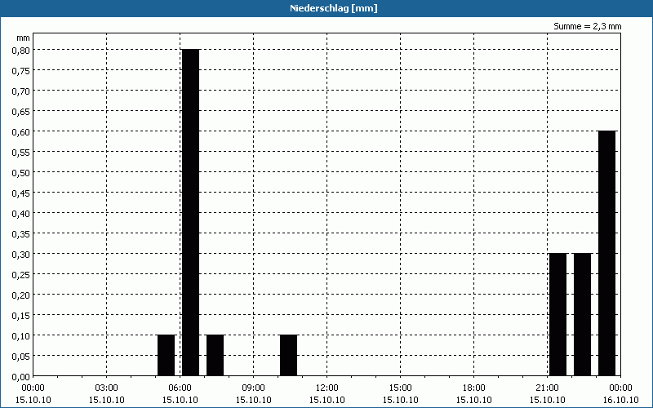Click the 0,10 y-axis value
The image size is (653, 408).
click(21, 335)
